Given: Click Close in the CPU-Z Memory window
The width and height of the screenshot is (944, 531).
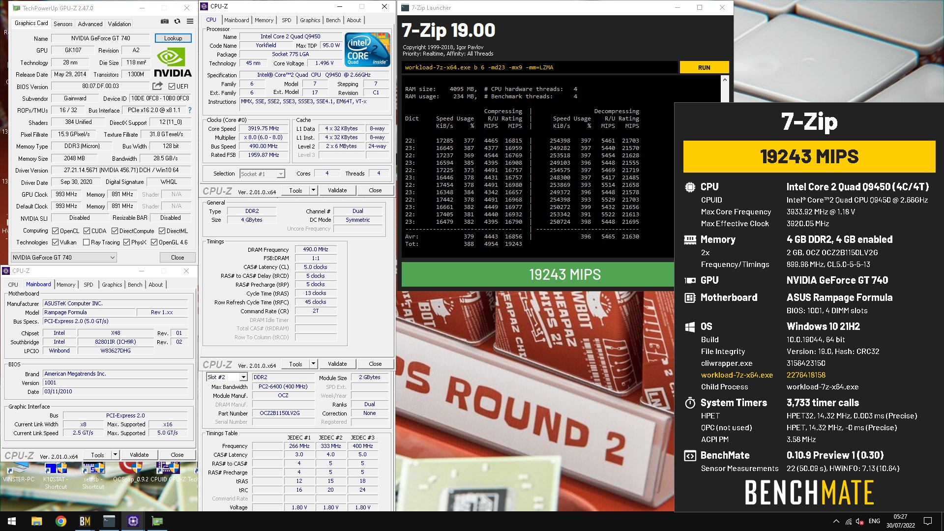Looking at the screenshot, I should [x=375, y=364].
